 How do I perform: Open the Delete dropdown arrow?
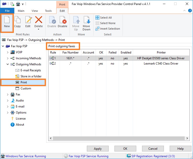(39, 29)
